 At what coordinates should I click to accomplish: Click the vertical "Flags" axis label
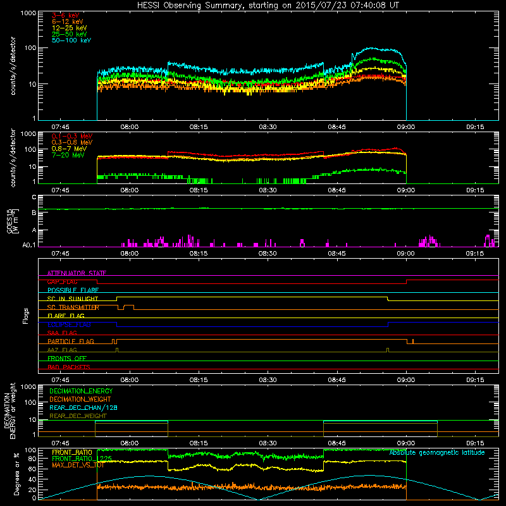pyautogui.click(x=26, y=316)
